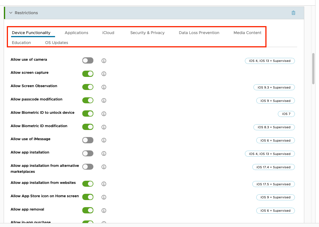
Task: Open the Security & Privacy tab
Action: coord(147,33)
